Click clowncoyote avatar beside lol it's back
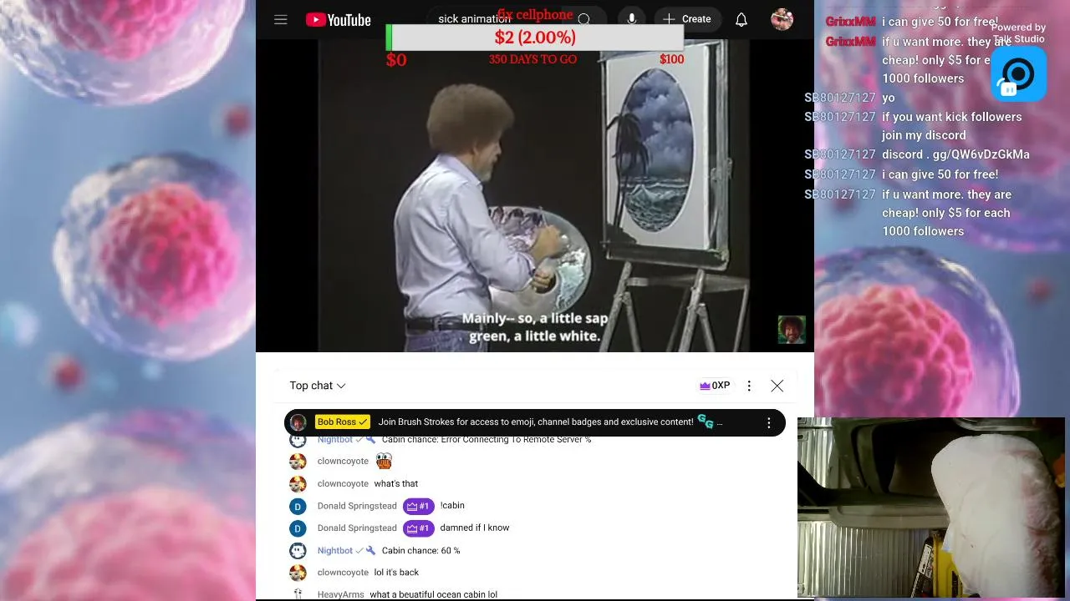1070x601 pixels. point(298,573)
